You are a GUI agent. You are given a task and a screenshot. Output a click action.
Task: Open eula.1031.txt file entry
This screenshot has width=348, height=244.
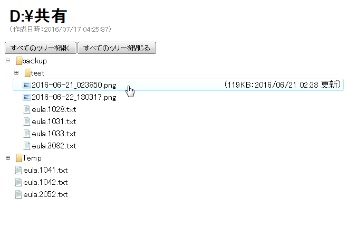pos(54,121)
